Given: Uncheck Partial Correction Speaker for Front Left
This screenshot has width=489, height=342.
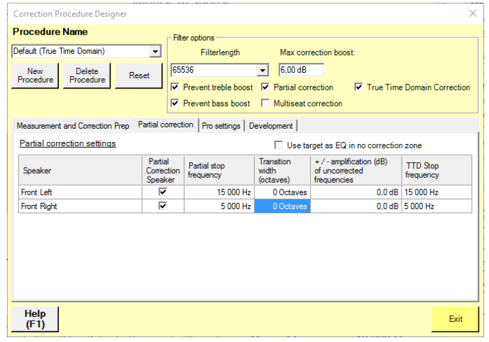Looking at the screenshot, I should (163, 192).
